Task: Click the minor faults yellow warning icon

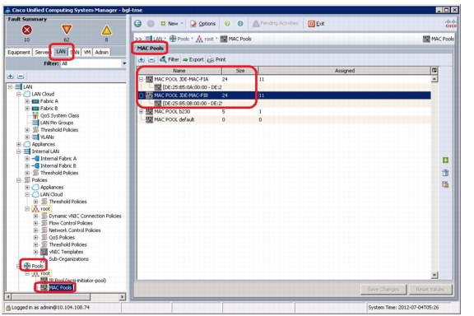Action: tap(106, 30)
